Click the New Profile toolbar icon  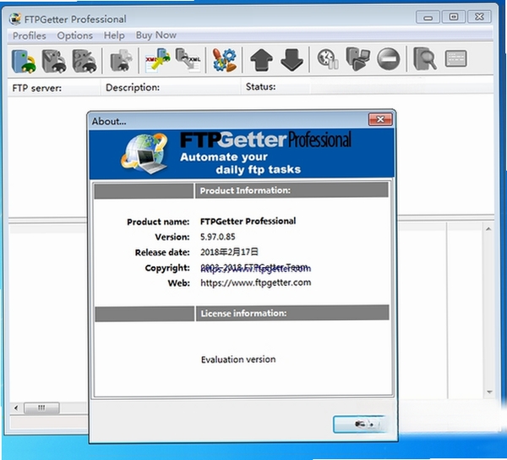point(24,61)
